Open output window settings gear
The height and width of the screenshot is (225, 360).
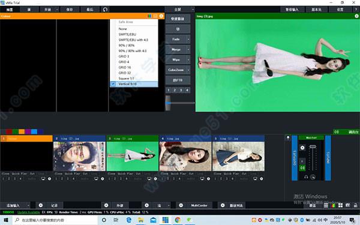[x=356, y=16]
